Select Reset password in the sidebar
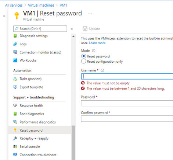Screen dimensions: 173x160 [40, 130]
